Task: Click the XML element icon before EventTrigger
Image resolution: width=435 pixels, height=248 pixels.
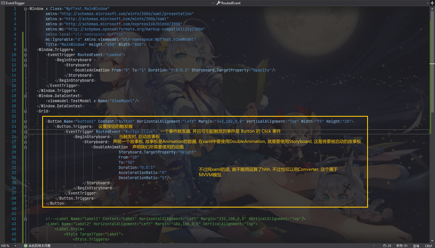Action: point(3,3)
